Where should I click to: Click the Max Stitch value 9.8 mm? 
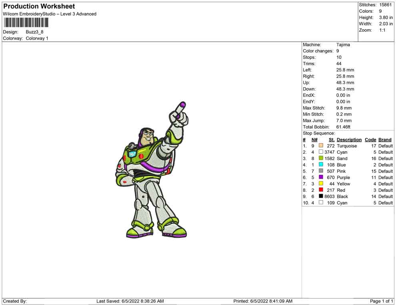(x=344, y=108)
